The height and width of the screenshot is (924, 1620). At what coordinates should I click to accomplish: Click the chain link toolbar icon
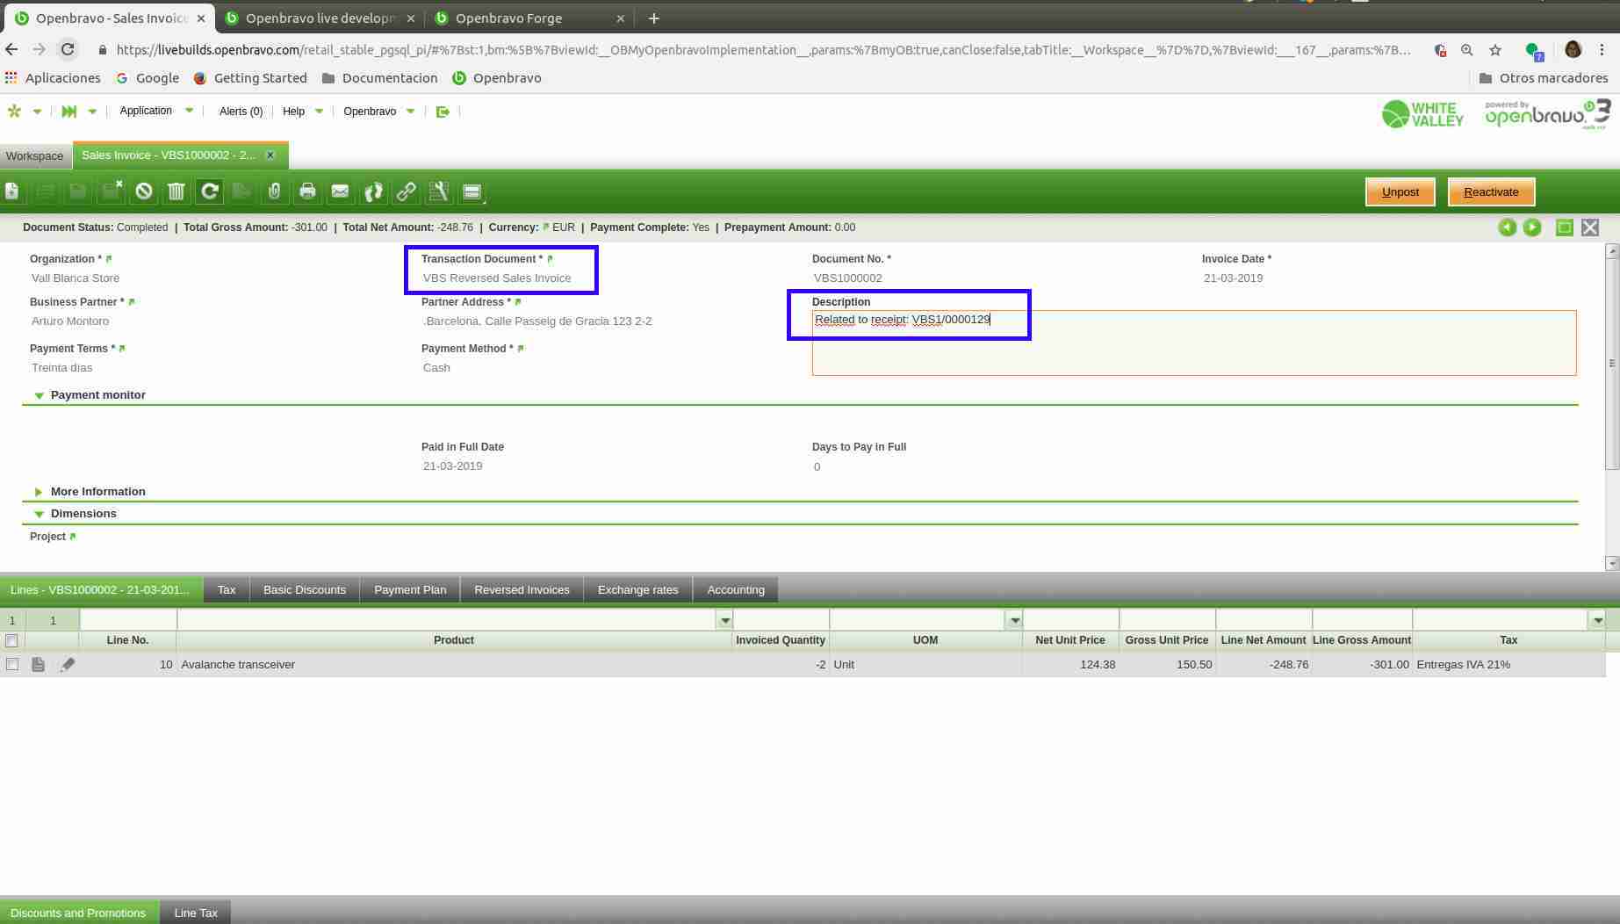point(406,191)
